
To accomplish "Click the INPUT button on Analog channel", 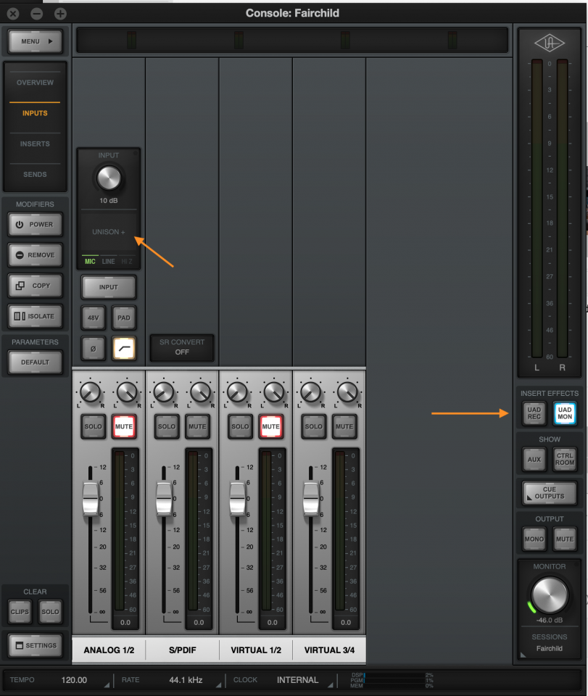I will [x=109, y=287].
